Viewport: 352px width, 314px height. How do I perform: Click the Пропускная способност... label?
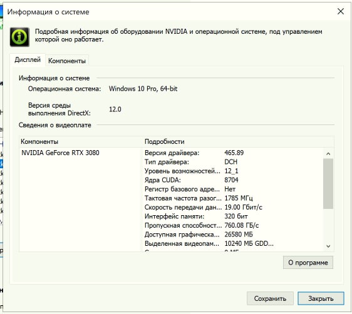tap(183, 225)
